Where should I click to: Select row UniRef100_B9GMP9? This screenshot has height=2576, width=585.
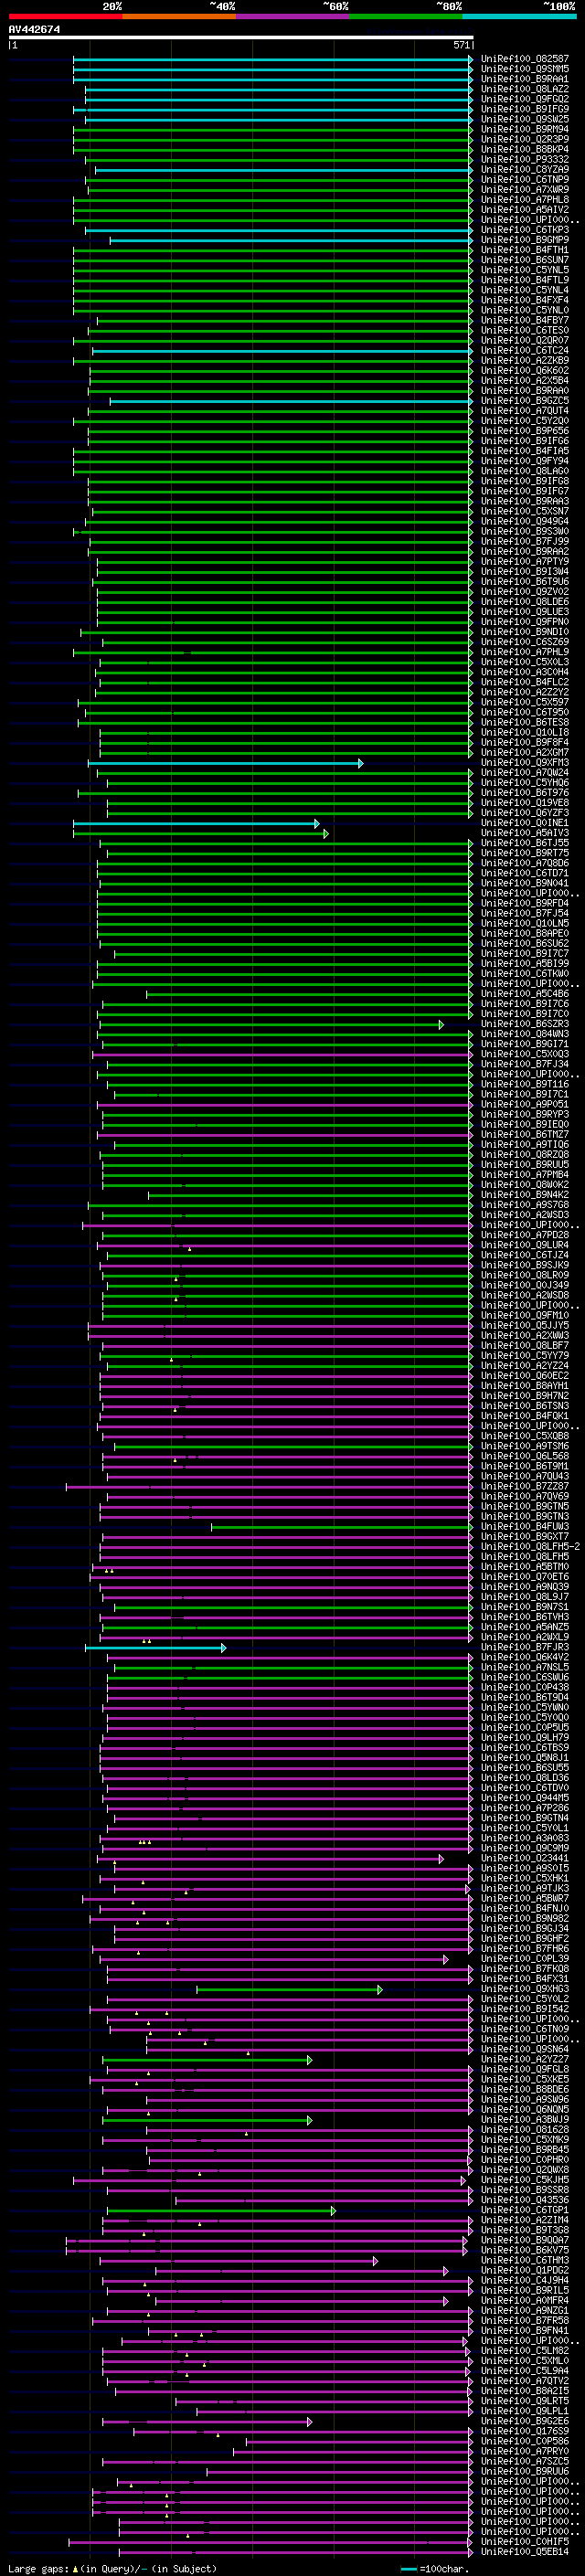pyautogui.click(x=525, y=240)
